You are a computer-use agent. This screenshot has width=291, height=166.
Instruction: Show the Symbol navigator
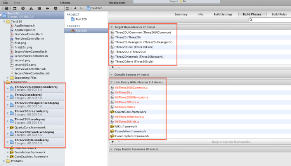pos(15,9)
